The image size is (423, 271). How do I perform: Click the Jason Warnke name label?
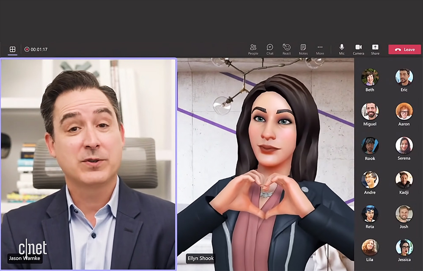pyautogui.click(x=25, y=258)
